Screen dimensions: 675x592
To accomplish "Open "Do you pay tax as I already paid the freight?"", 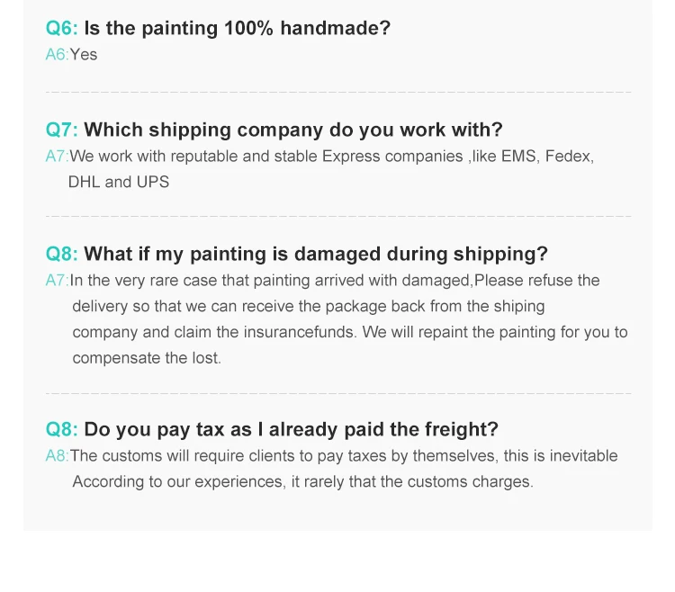I will [291, 429].
